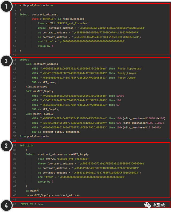
Task: Click 'as maxNFT' on line 42
Action: click(33, 191)
